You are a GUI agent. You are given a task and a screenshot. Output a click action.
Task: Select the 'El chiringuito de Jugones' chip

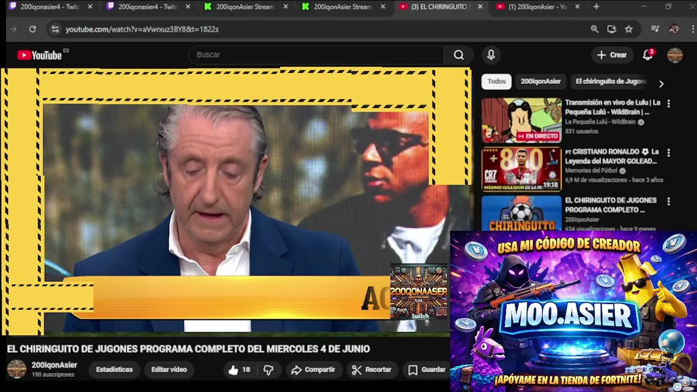[611, 81]
